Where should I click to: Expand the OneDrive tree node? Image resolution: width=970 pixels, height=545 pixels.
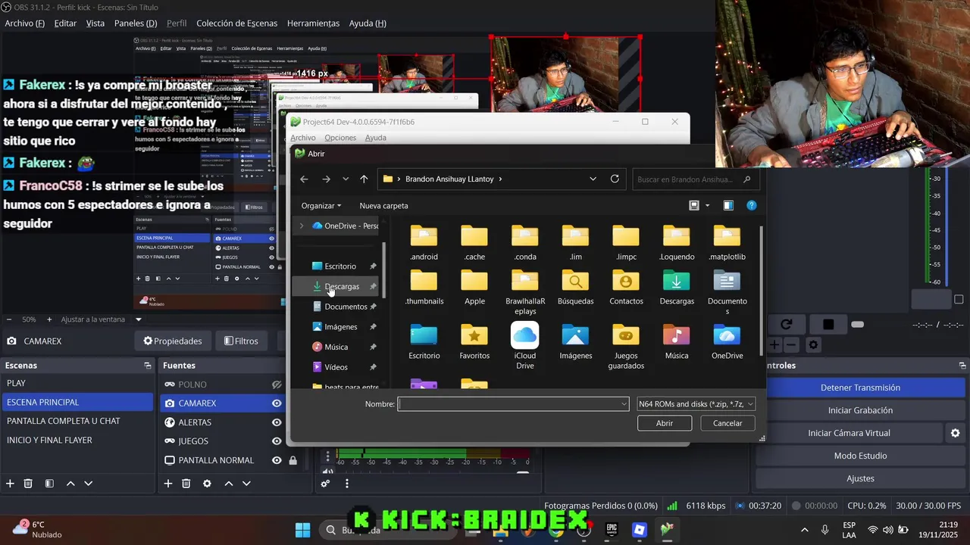click(301, 226)
